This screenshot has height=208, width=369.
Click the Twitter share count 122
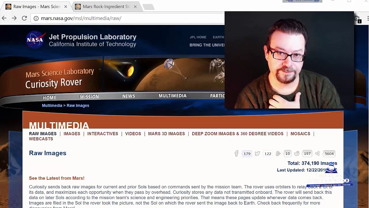pyautogui.click(x=268, y=154)
